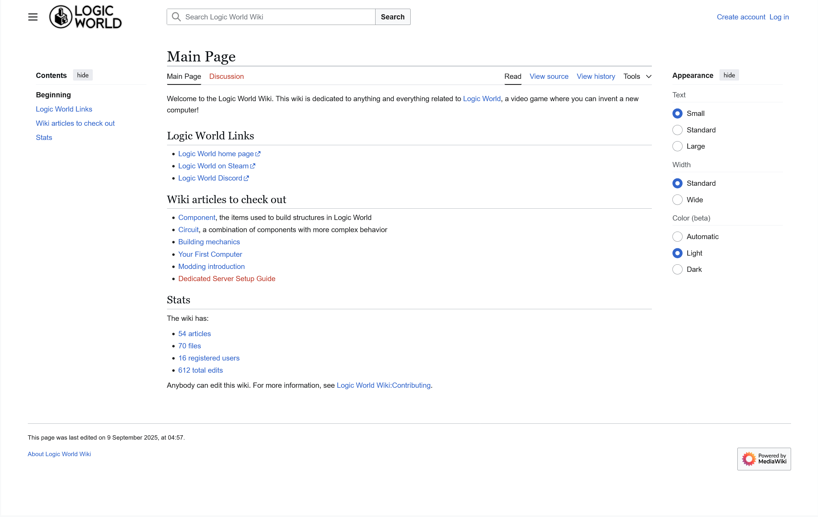Open Logic World home page link
This screenshot has height=517, width=818.
pyautogui.click(x=219, y=154)
